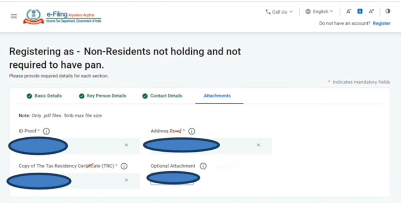401x203 pixels.
Task: Remove the uploaded Address Proof file
Action: (258, 145)
